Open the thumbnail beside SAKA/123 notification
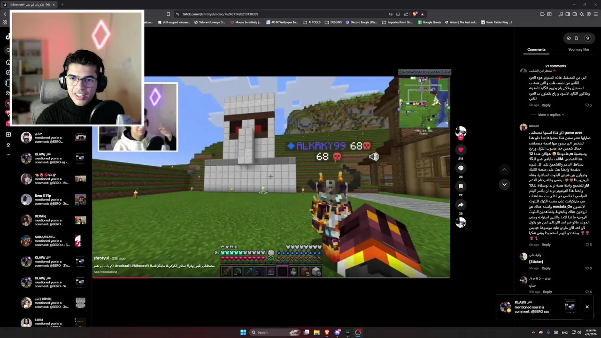Screen dimensions: 601x338 [77, 241]
